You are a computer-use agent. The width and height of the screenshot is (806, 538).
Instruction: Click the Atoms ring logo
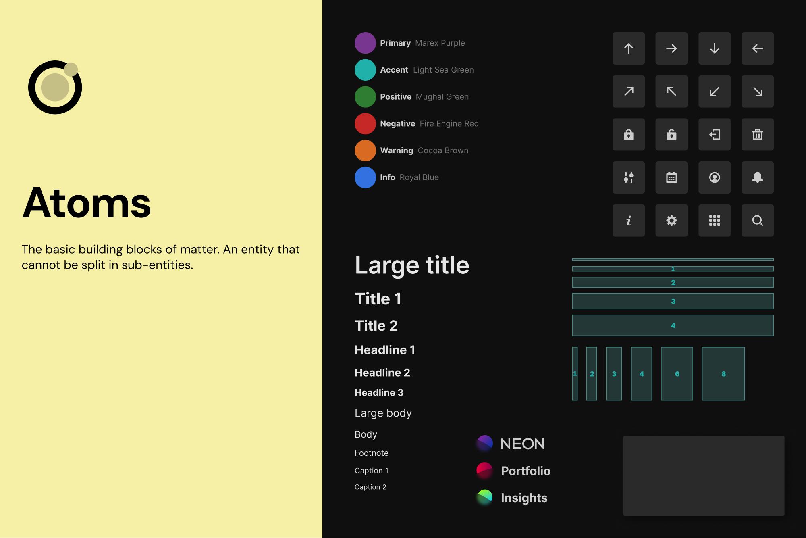[x=55, y=88]
